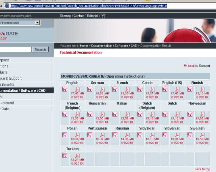Focus the site search input field

coord(16,49)
